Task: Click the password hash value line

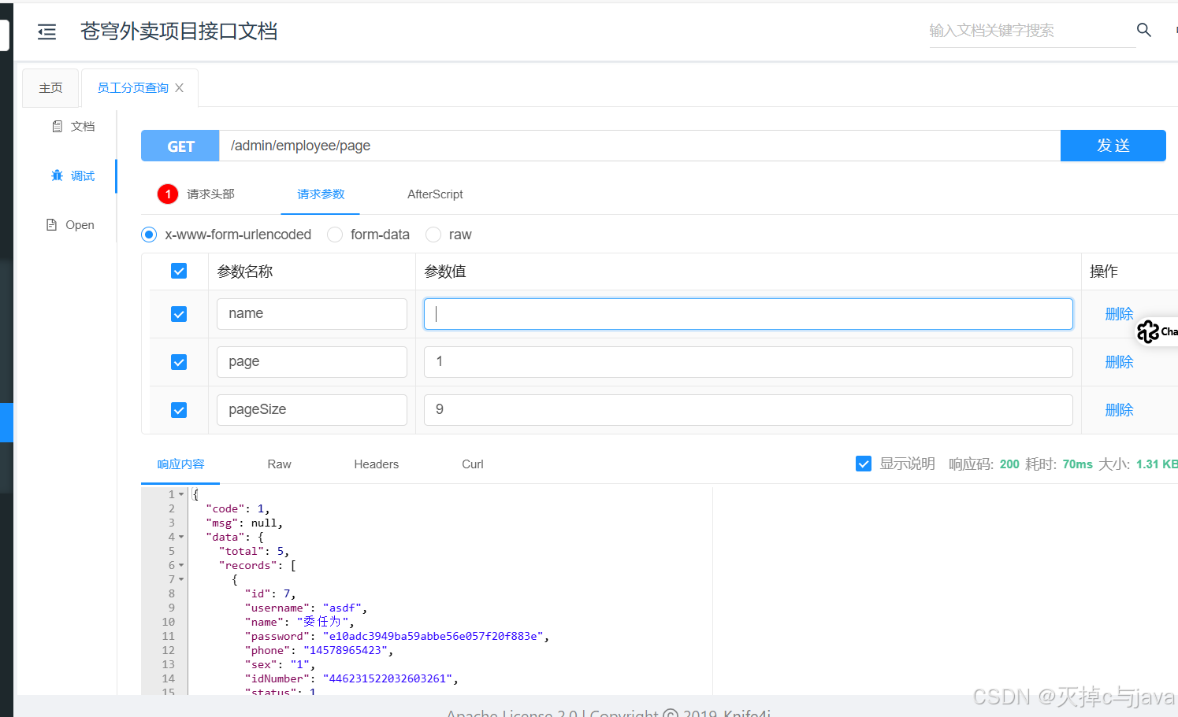Action: [x=397, y=637]
